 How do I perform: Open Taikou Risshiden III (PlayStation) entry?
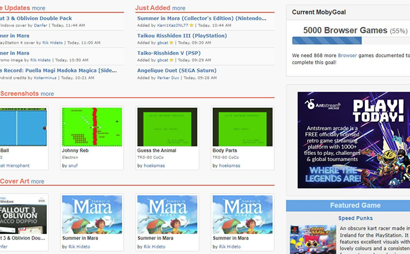182,35
